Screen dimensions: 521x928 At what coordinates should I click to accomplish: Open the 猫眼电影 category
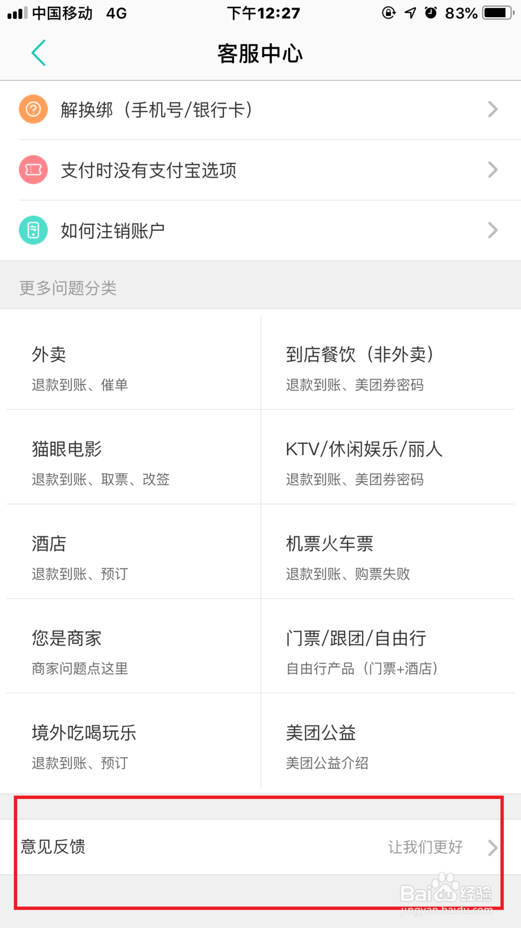click(133, 457)
